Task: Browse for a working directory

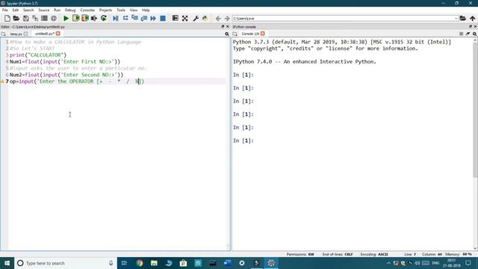Action: (463, 18)
